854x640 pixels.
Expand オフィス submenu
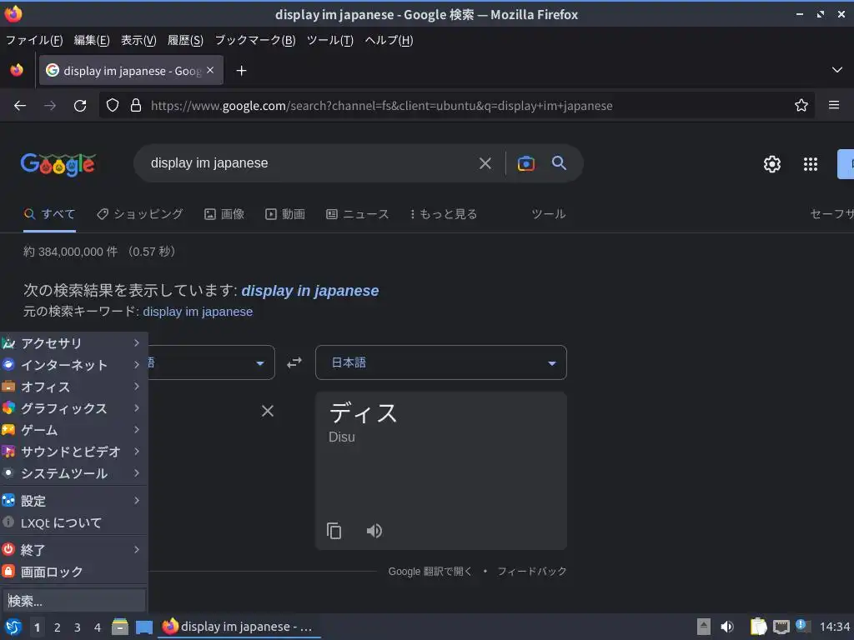pyautogui.click(x=73, y=387)
